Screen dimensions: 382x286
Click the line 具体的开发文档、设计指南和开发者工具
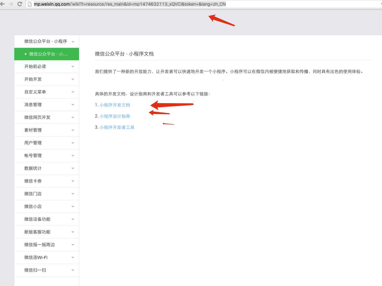point(152,94)
